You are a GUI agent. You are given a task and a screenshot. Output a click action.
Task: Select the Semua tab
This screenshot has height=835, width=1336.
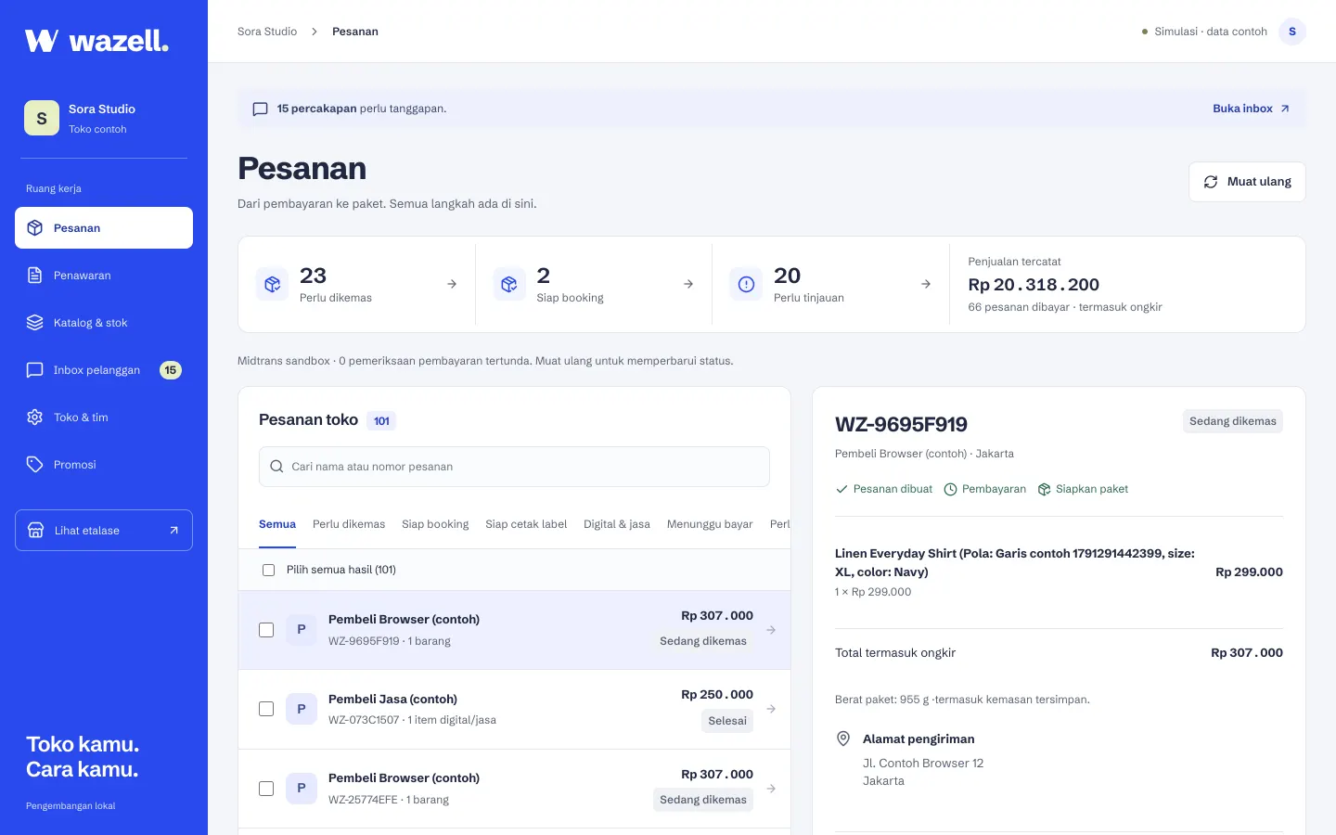click(277, 524)
